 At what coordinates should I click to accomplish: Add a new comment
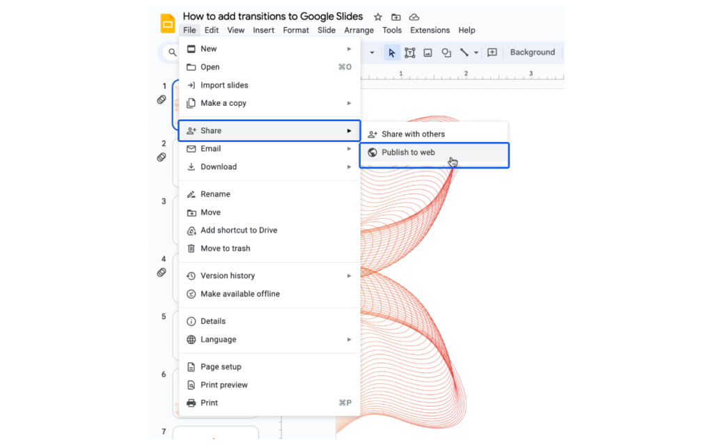coord(492,52)
